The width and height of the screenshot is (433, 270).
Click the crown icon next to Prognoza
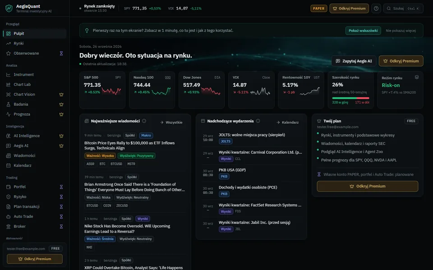(61, 114)
